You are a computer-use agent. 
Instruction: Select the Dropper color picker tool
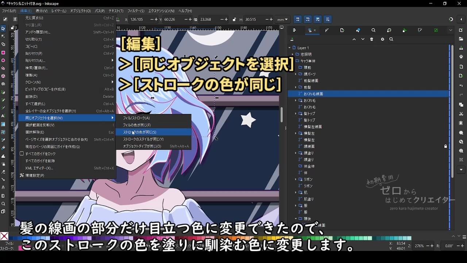point(3,140)
